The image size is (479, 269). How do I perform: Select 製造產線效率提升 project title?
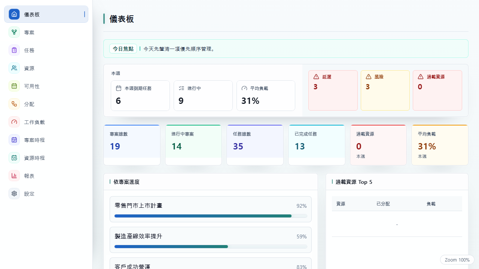click(x=138, y=236)
